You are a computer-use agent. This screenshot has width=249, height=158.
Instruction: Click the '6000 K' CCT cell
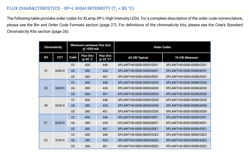click(60, 88)
